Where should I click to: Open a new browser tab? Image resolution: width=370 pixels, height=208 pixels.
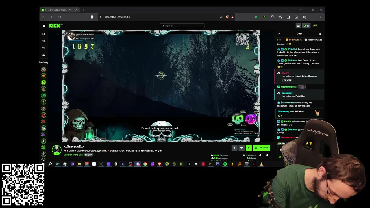(x=83, y=10)
